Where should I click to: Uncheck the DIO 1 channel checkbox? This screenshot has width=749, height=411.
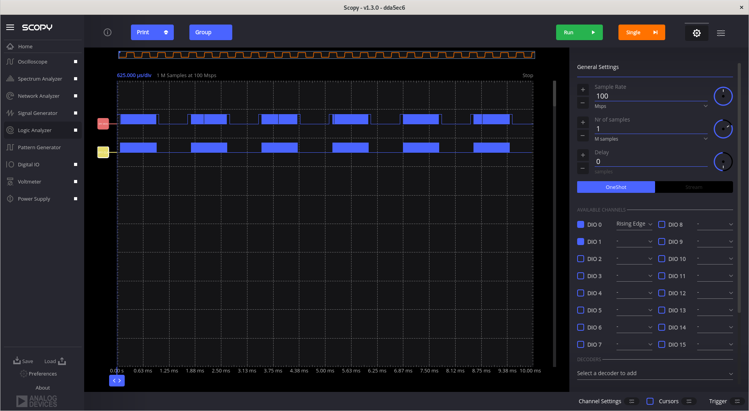point(581,242)
